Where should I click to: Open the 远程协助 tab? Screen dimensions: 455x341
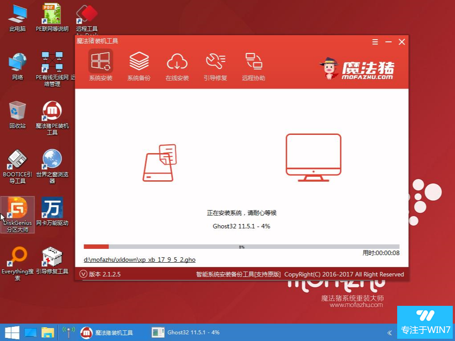tap(254, 66)
